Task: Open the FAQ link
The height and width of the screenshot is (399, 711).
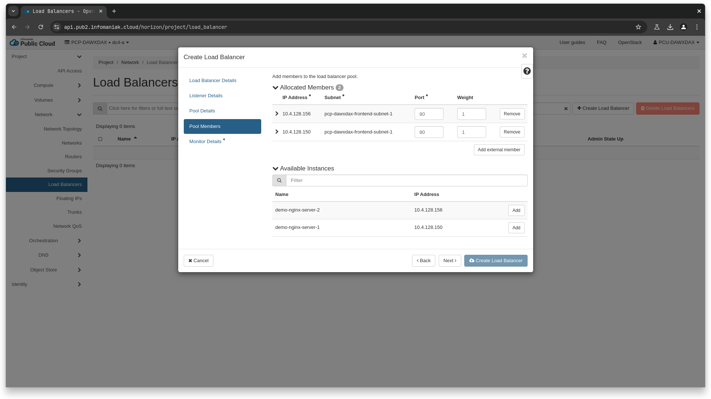Action: pyautogui.click(x=601, y=43)
